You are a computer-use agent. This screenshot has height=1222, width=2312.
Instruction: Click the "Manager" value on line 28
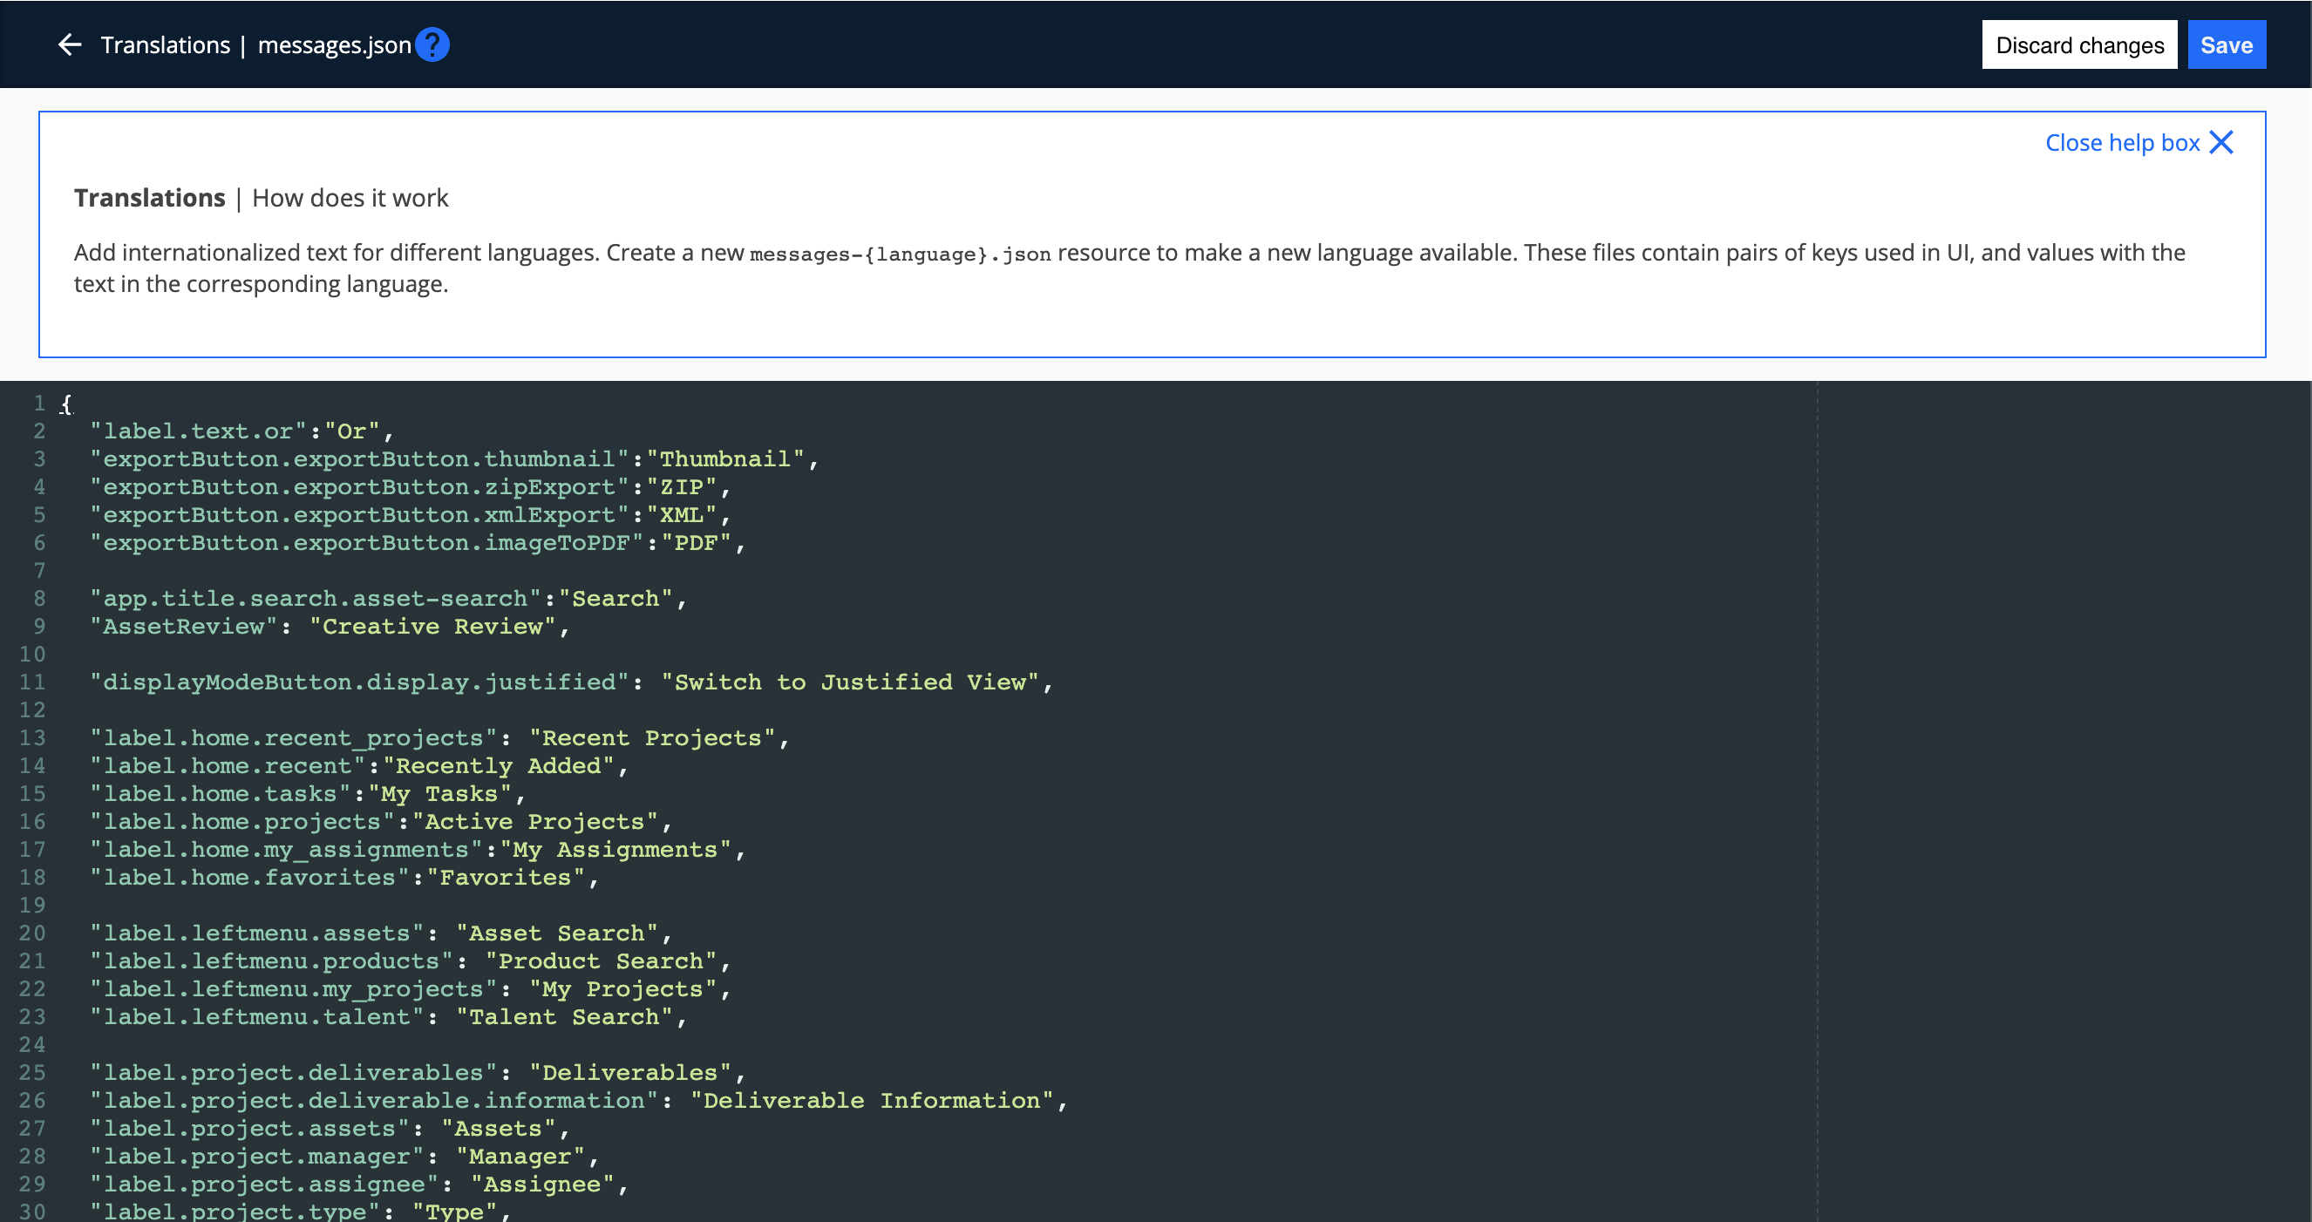(x=520, y=1155)
